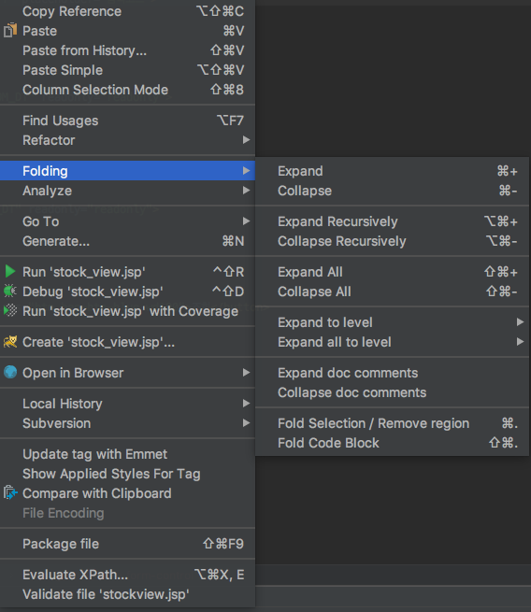531x612 pixels.
Task: Click the Paste clipboard icon
Action: 10,31
